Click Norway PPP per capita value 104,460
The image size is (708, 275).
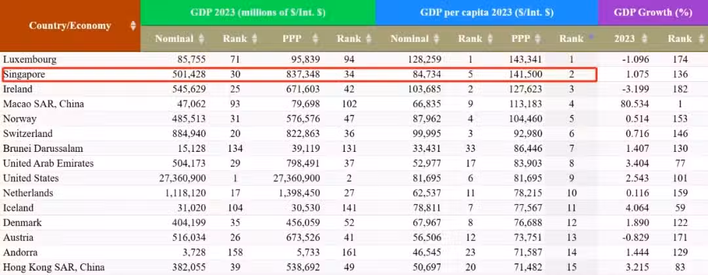click(x=526, y=119)
